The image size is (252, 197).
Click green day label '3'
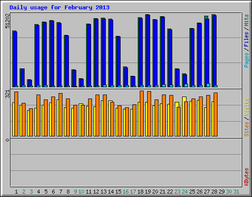pyautogui.click(x=31, y=192)
